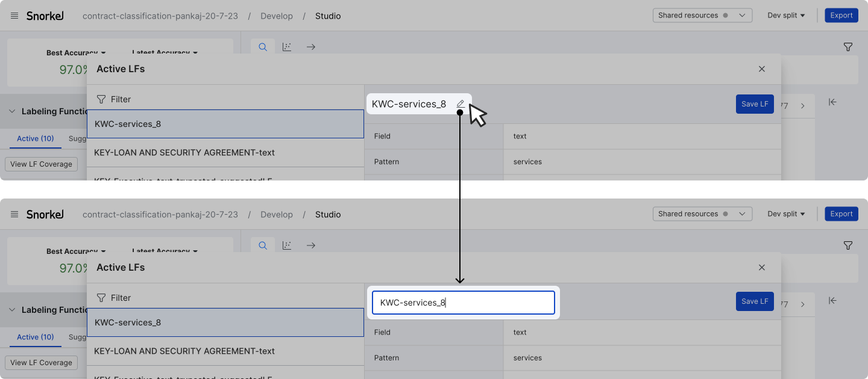Click the pencil edit icon beside KWC-services_8
This screenshot has width=868, height=379.
pyautogui.click(x=461, y=104)
